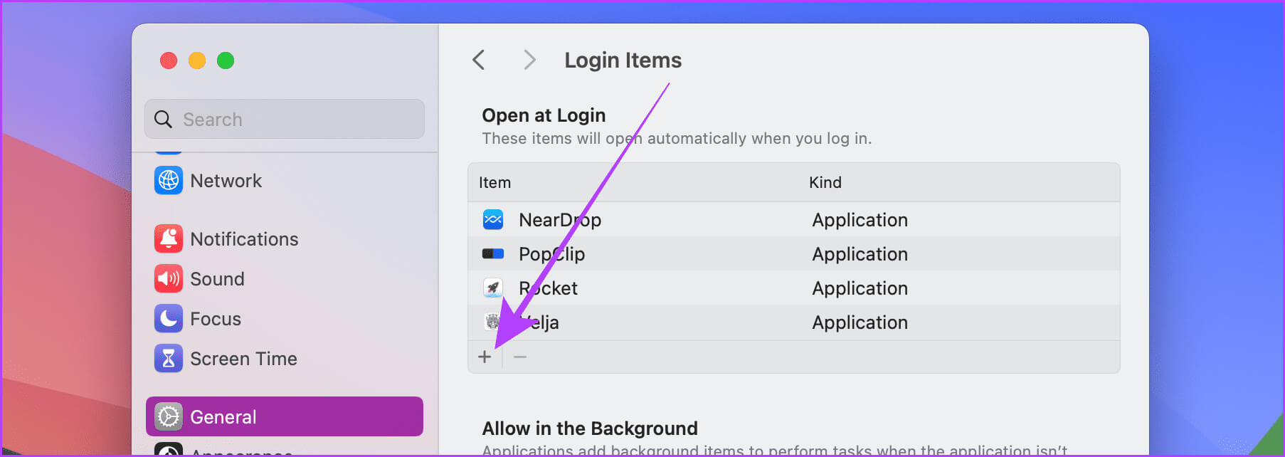Click the Login Items title
Viewport: 1285px width, 457px height.
(x=623, y=61)
